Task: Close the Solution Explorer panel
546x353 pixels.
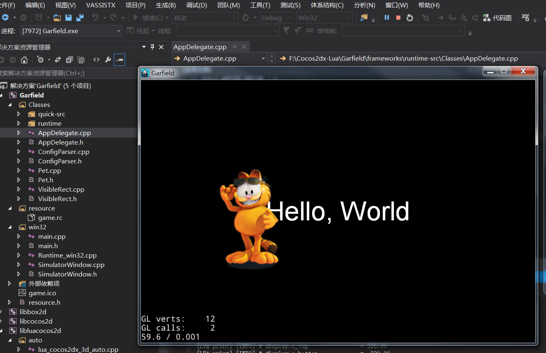Action: click(x=161, y=47)
